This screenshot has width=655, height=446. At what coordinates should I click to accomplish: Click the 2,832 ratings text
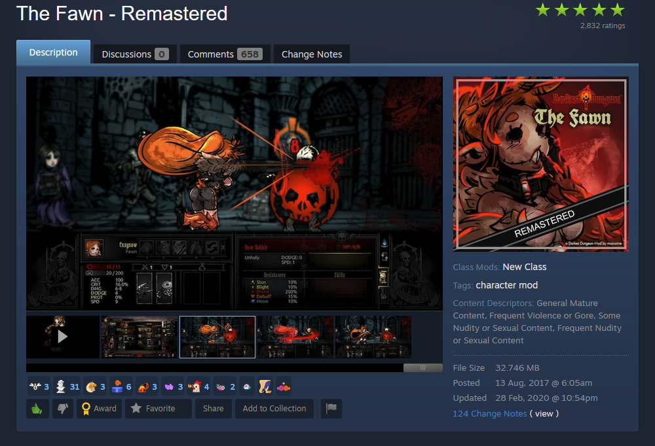coord(603,26)
